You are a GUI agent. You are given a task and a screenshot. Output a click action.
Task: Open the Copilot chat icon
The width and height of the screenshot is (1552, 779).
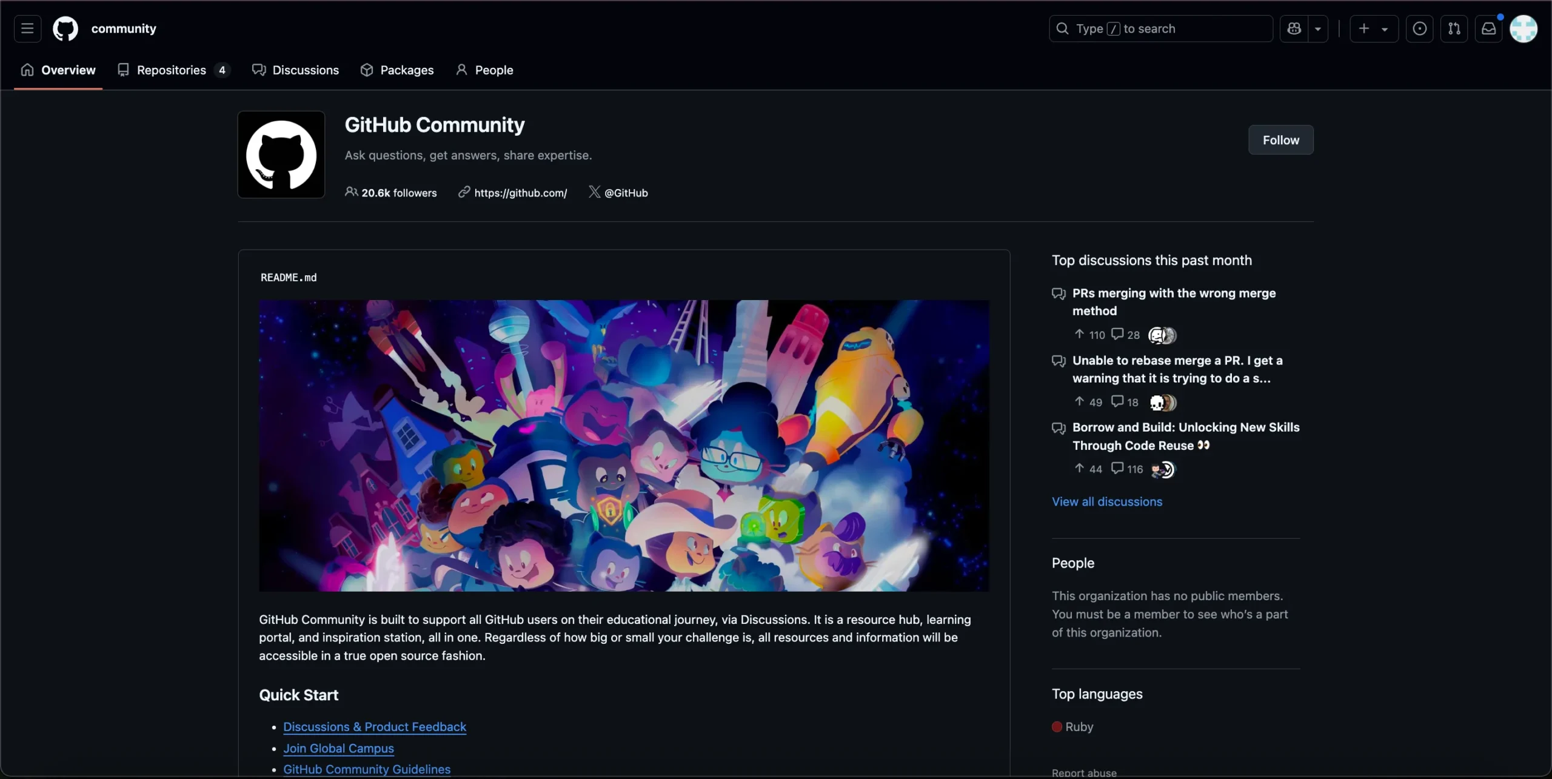pos(1294,28)
